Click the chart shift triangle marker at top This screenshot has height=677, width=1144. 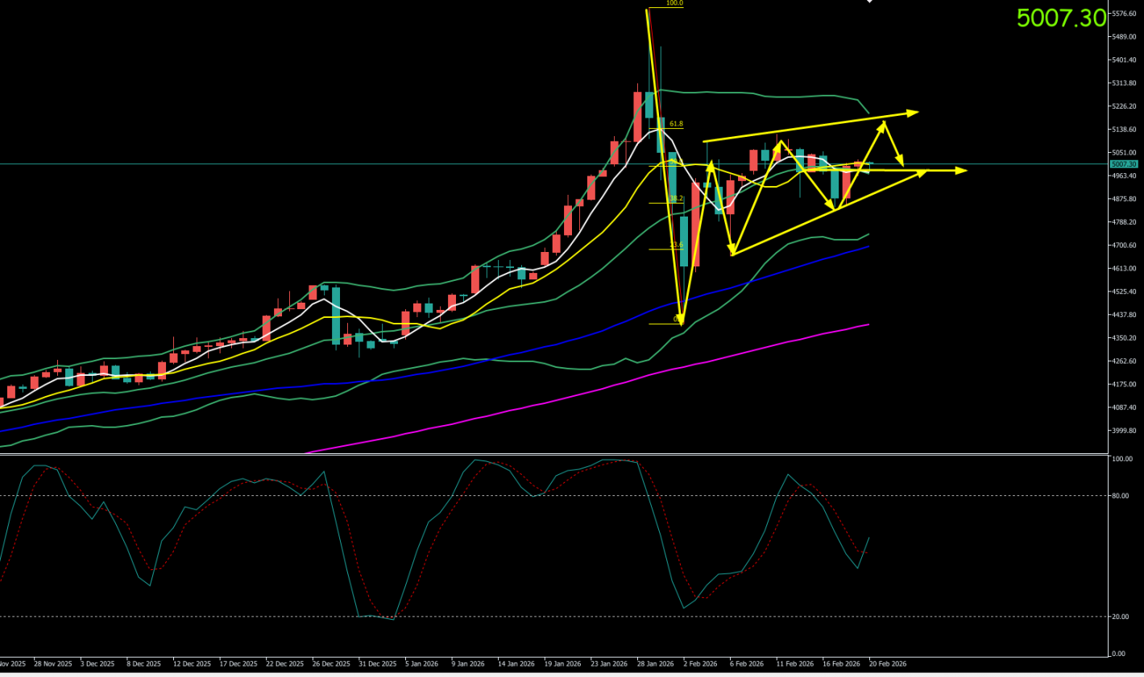tap(869, 2)
